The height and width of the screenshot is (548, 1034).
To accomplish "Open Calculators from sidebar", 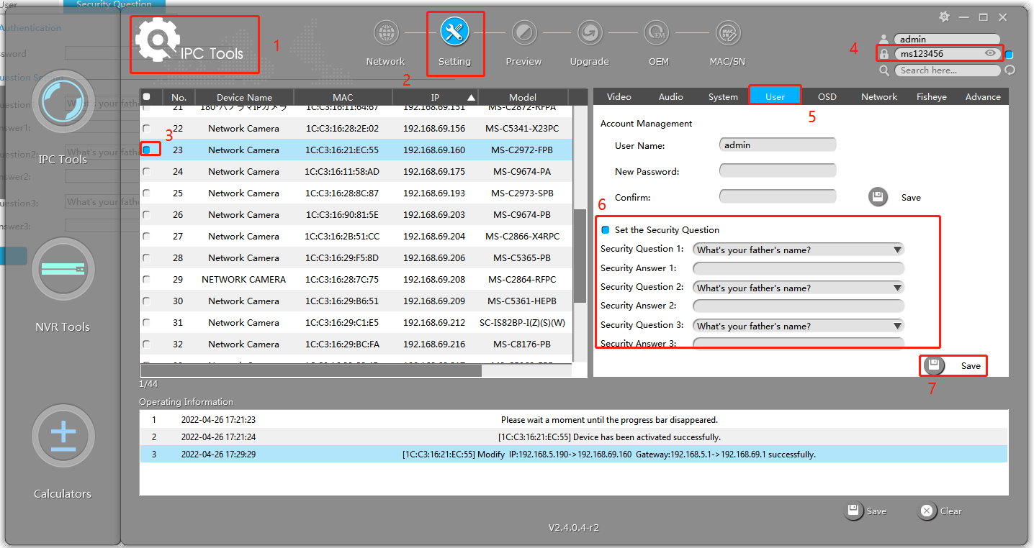I will click(x=63, y=436).
